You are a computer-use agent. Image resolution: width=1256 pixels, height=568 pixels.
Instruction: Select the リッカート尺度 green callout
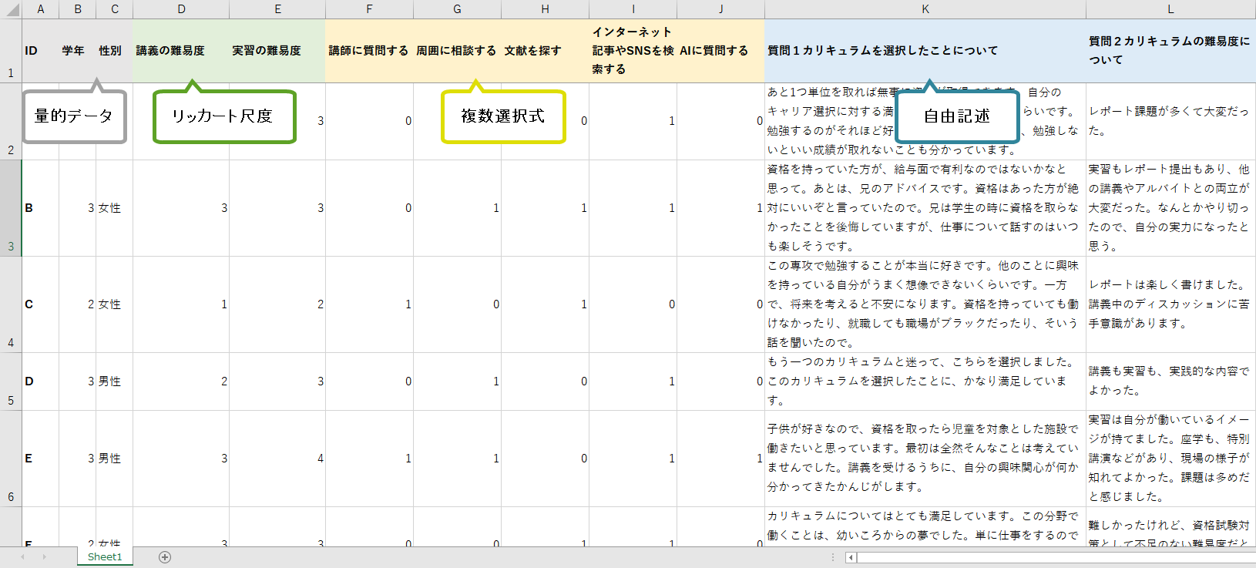(223, 116)
